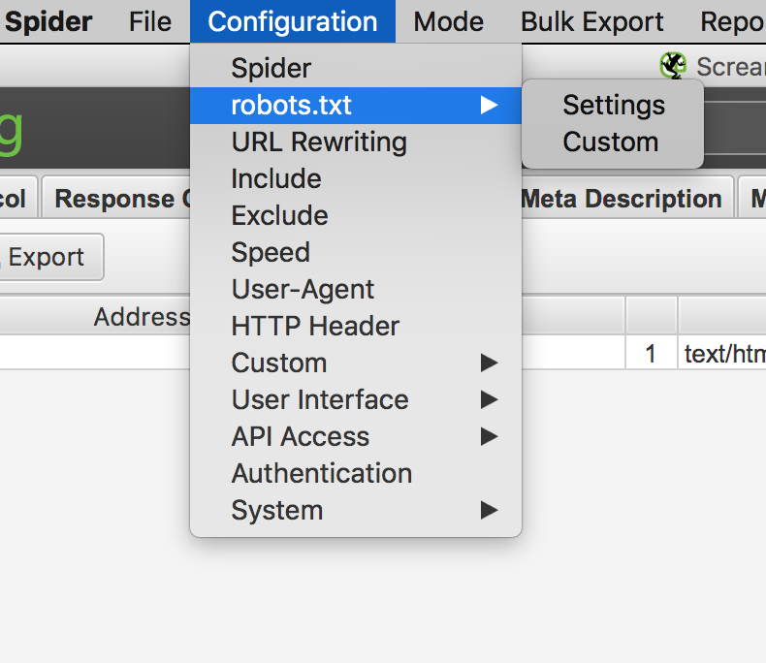This screenshot has height=663, width=766.
Task: Open URL Rewriting configuration
Action: [x=319, y=142]
